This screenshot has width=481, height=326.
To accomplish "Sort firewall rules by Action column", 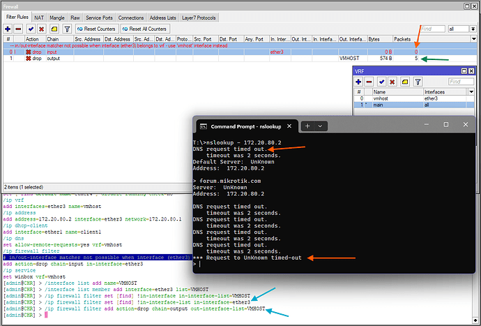I will click(x=35, y=39).
